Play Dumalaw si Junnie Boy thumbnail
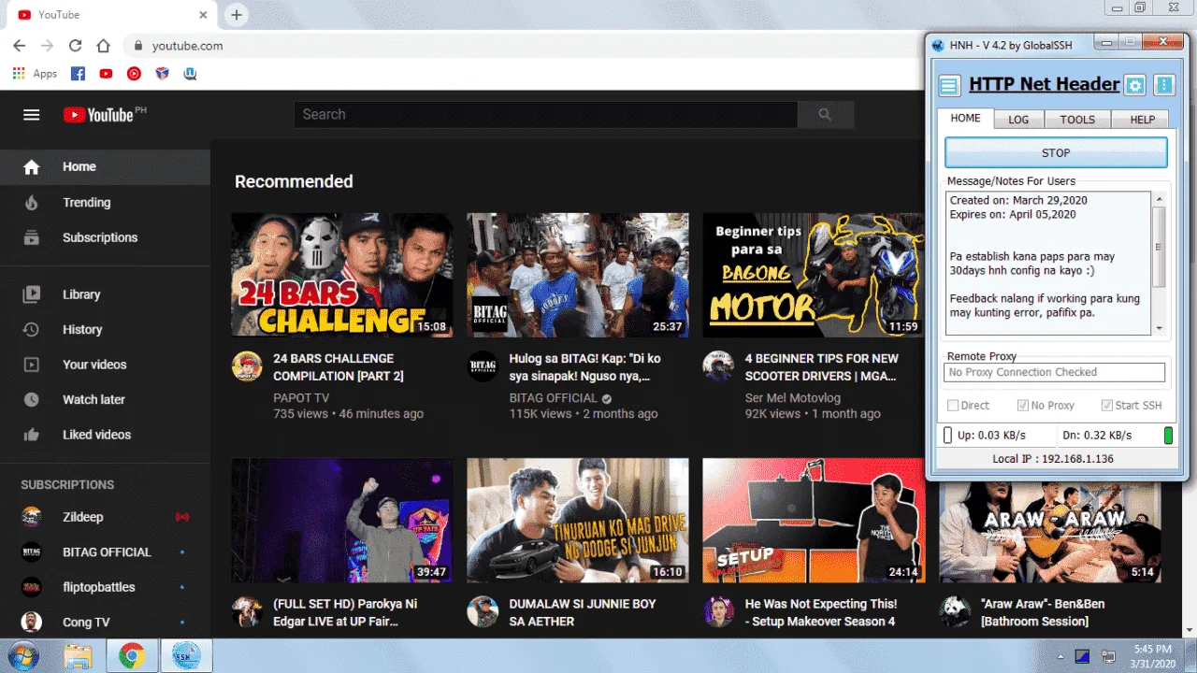 (x=578, y=520)
